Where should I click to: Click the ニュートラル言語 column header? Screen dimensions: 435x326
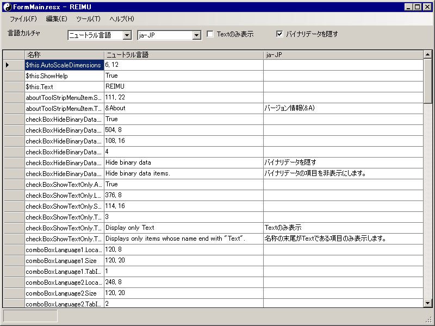click(184, 55)
